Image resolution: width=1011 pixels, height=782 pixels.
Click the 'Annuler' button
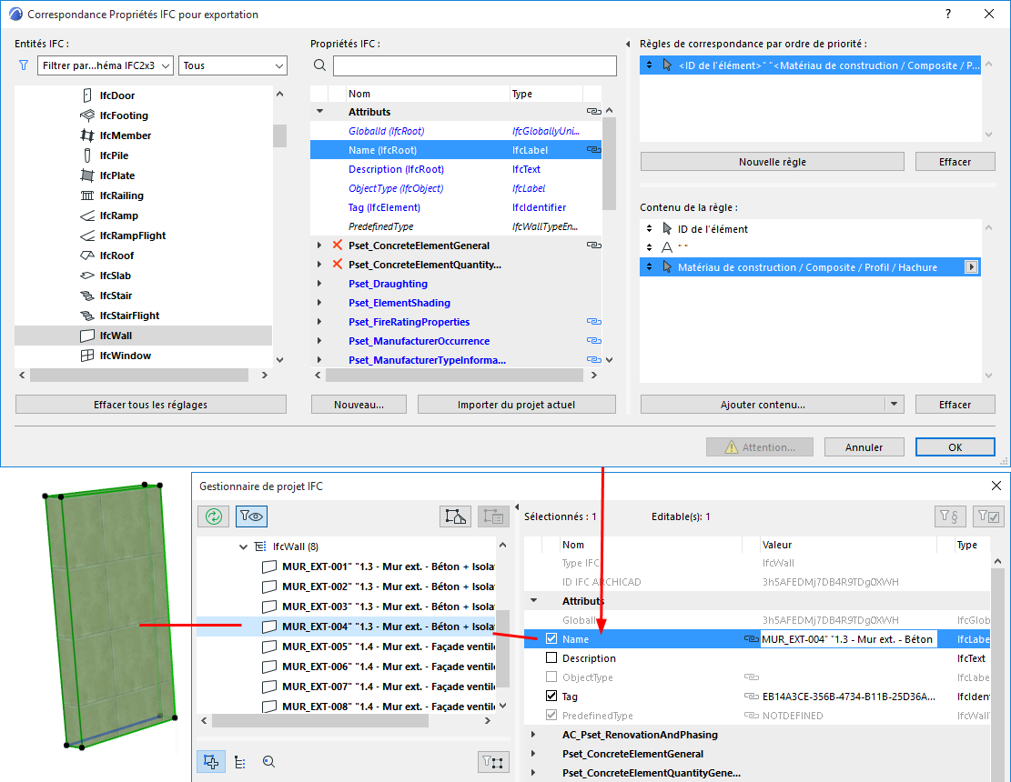(864, 447)
